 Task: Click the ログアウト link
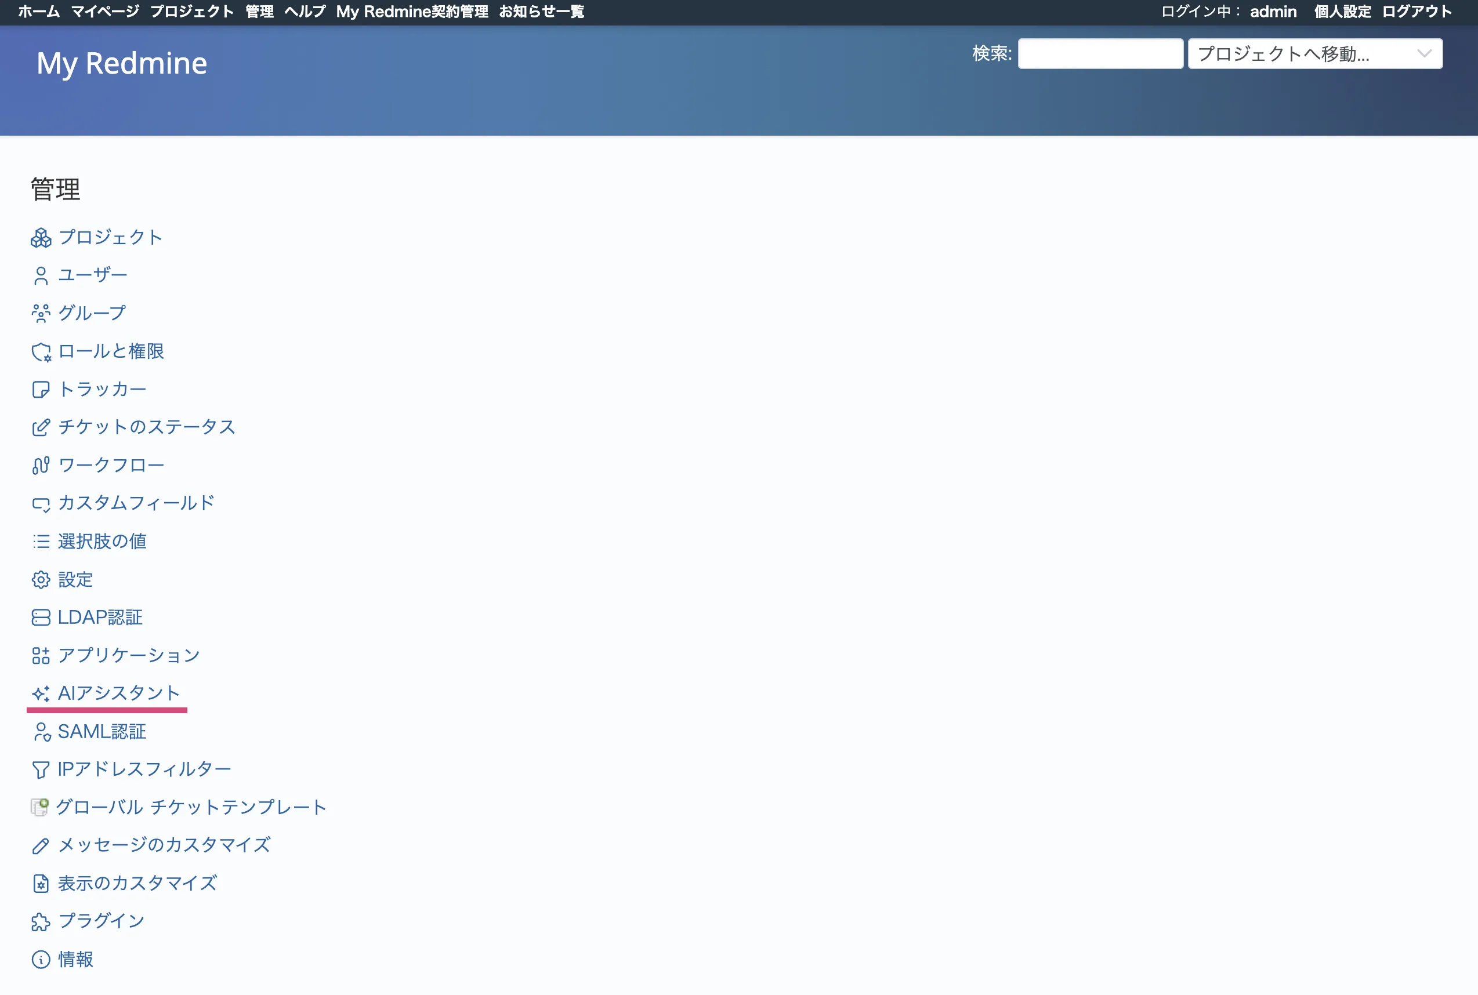[x=1417, y=12]
